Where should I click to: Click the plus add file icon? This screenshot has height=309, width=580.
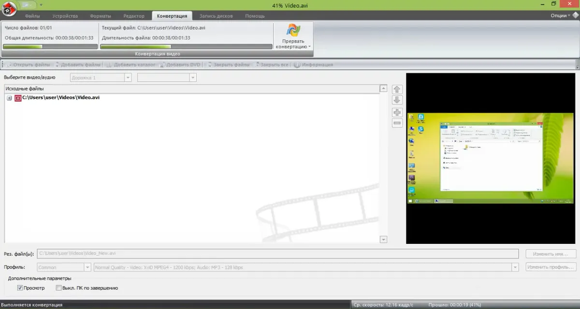tap(397, 112)
